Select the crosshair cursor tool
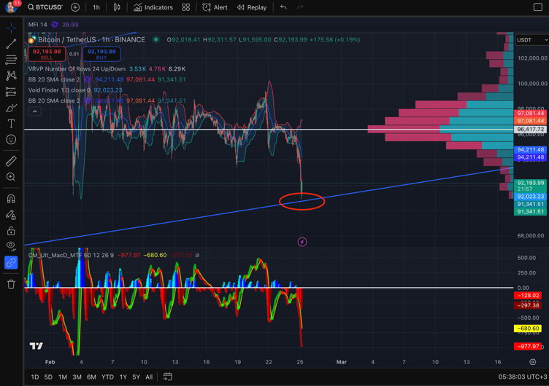 11,28
